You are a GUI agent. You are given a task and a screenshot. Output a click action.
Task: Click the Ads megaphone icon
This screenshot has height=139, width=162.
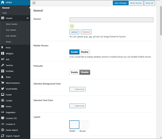3,59
